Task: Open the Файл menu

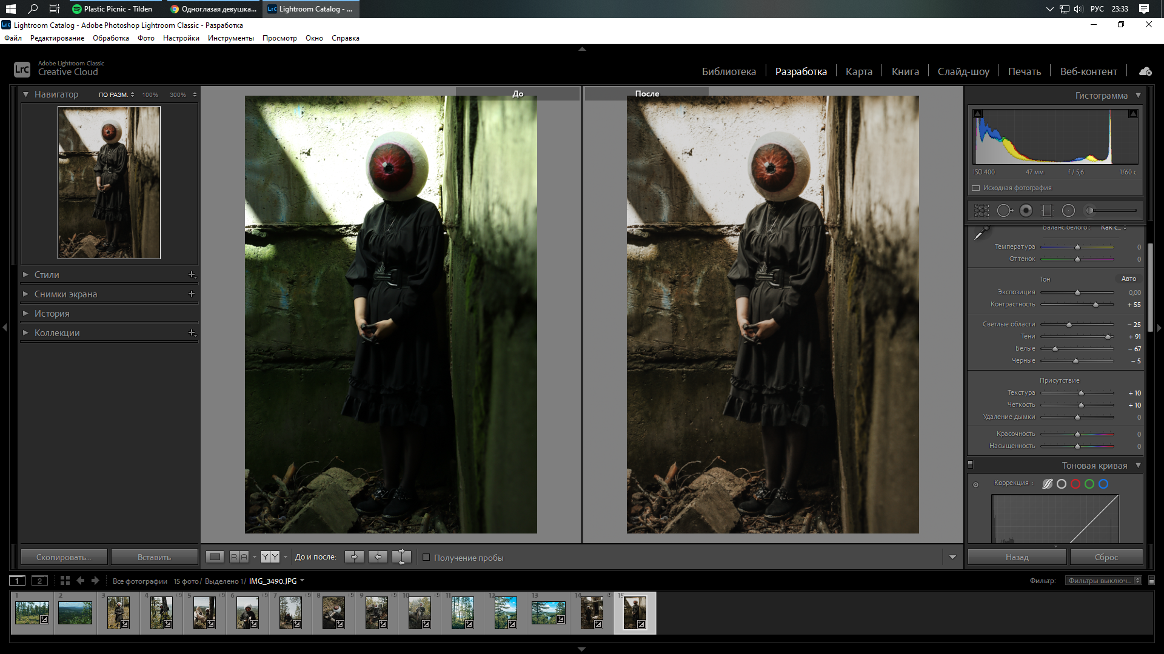Action: pos(13,38)
